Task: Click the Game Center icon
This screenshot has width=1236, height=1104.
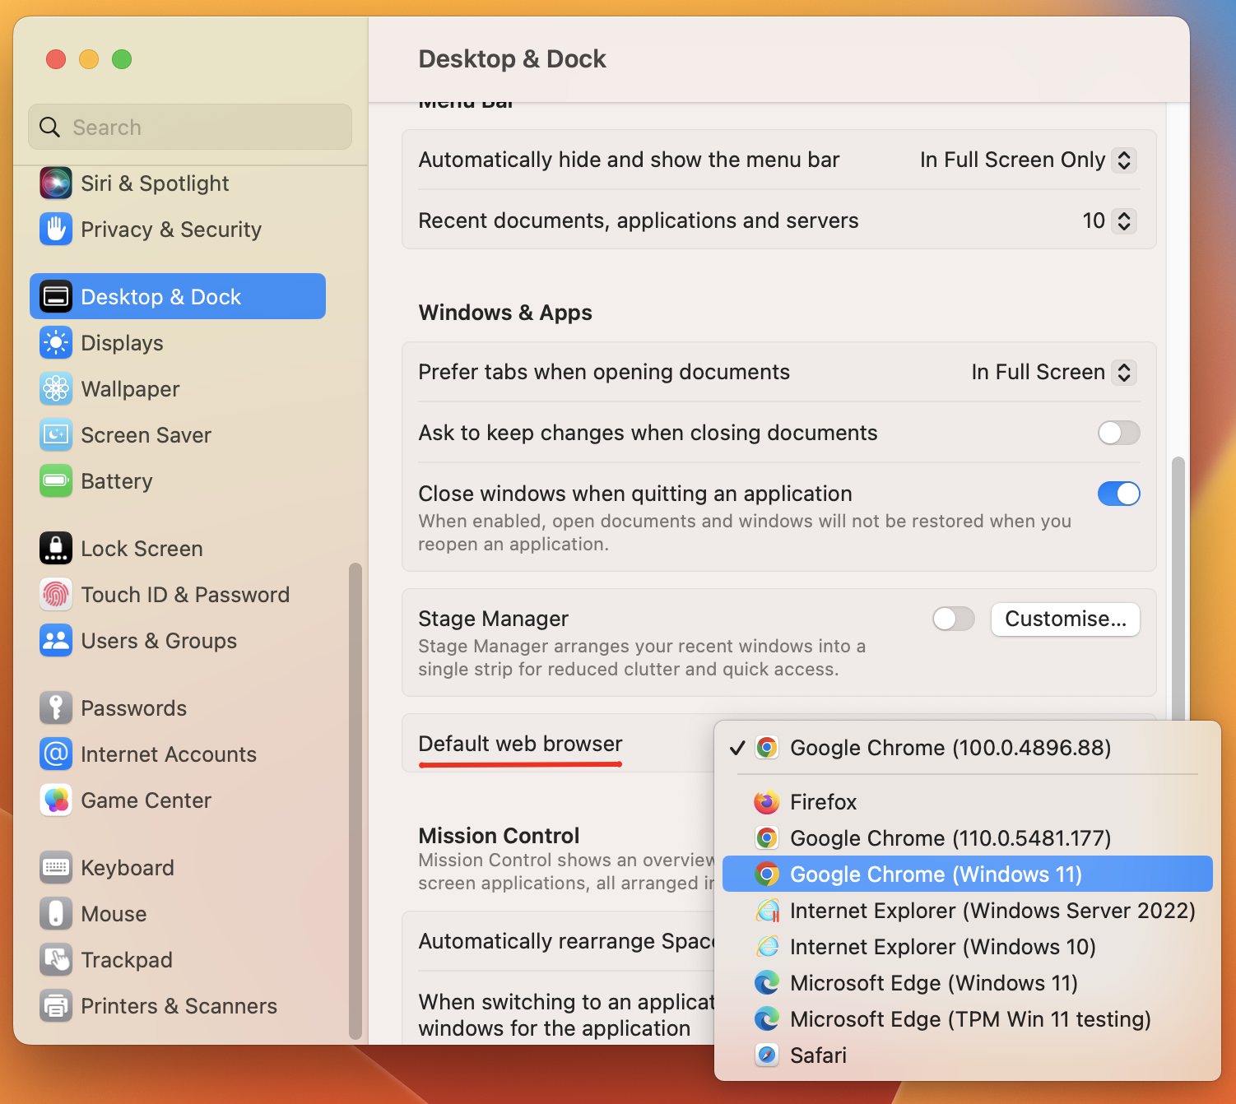Action: (x=55, y=800)
